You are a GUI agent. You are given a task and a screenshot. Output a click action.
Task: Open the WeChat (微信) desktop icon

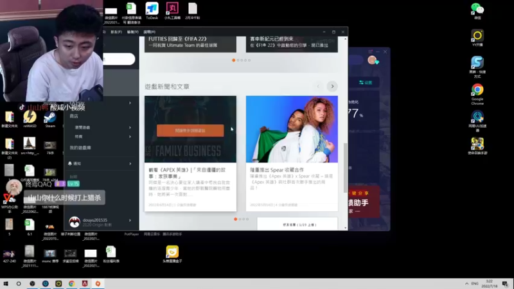477,11
